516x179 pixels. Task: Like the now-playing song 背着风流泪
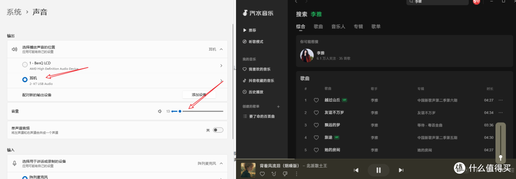262,174
